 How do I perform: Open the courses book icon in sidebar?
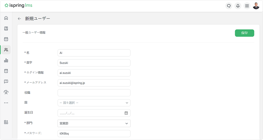coord(6,28)
